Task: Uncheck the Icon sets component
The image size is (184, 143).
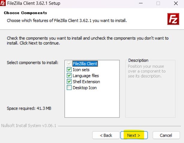Action: (69, 70)
